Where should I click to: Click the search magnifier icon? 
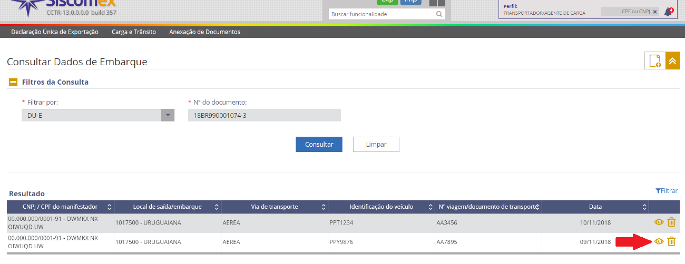(x=439, y=14)
